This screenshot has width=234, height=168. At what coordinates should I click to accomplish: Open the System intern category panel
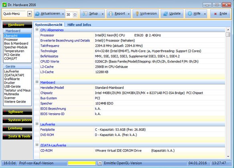(x=17, y=120)
